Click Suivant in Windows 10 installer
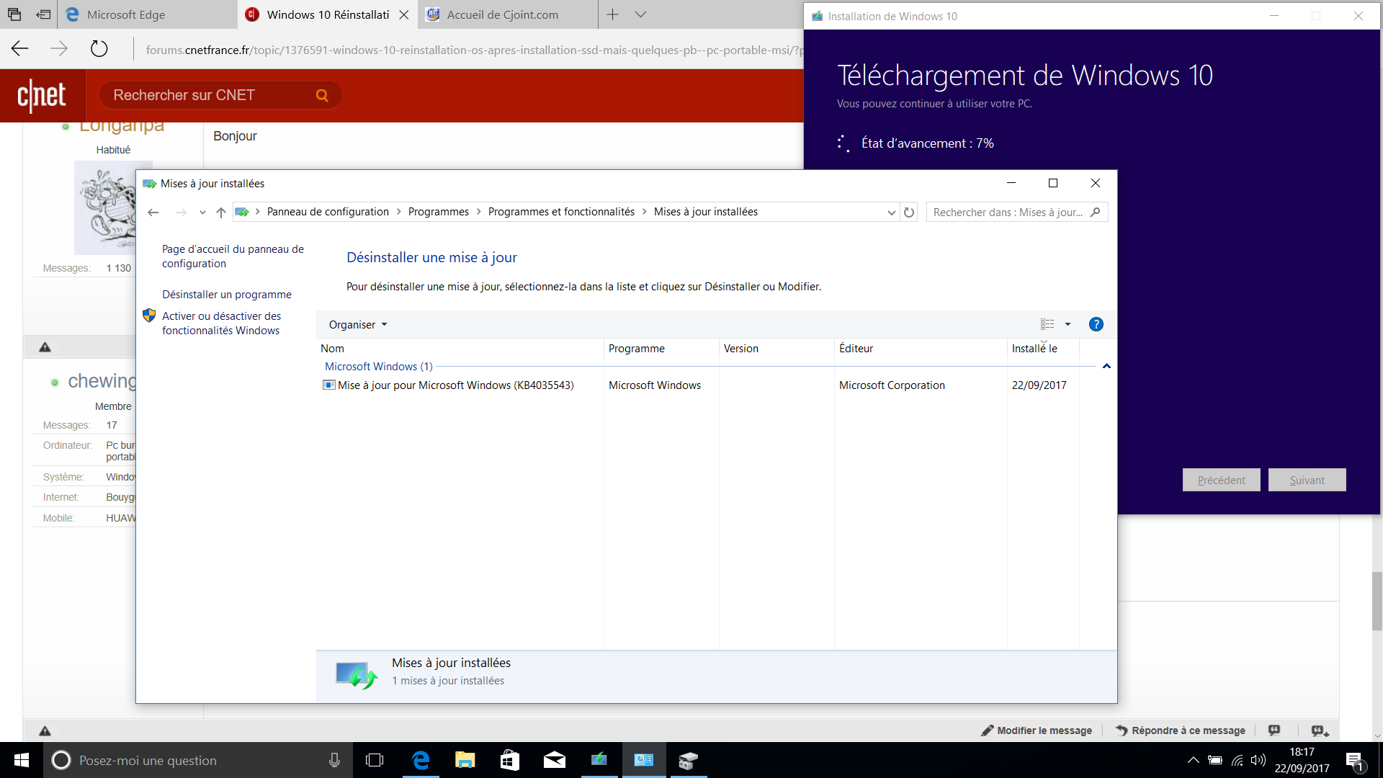Image resolution: width=1383 pixels, height=778 pixels. (x=1307, y=480)
